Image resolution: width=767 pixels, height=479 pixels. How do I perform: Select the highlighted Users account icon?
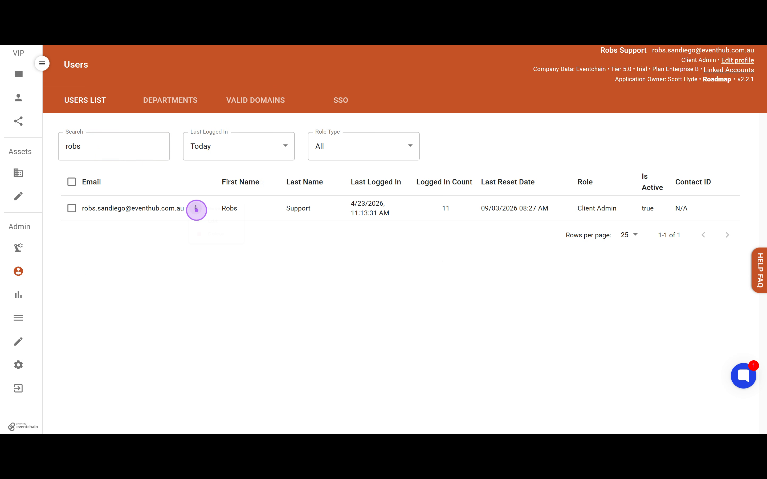coord(18,271)
